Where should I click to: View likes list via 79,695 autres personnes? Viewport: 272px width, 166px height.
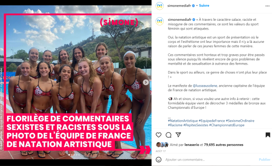tap(223, 145)
